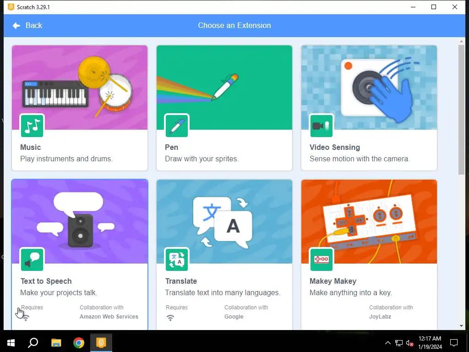This screenshot has width=469, height=352.
Task: Launch Chrome from the taskbar
Action: pos(79,342)
